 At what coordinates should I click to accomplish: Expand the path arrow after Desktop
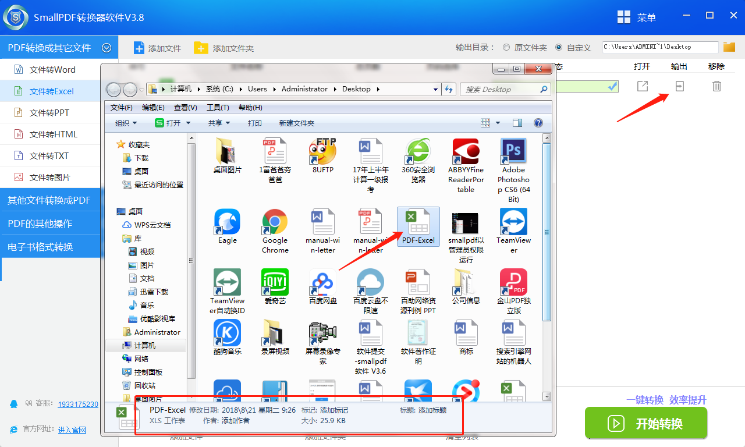tap(378, 89)
